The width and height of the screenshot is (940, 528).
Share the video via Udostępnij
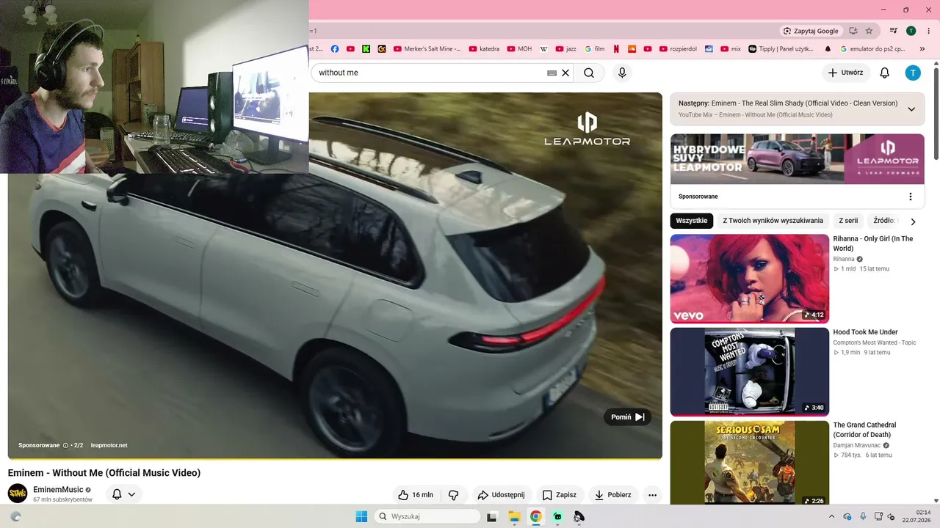coord(501,495)
